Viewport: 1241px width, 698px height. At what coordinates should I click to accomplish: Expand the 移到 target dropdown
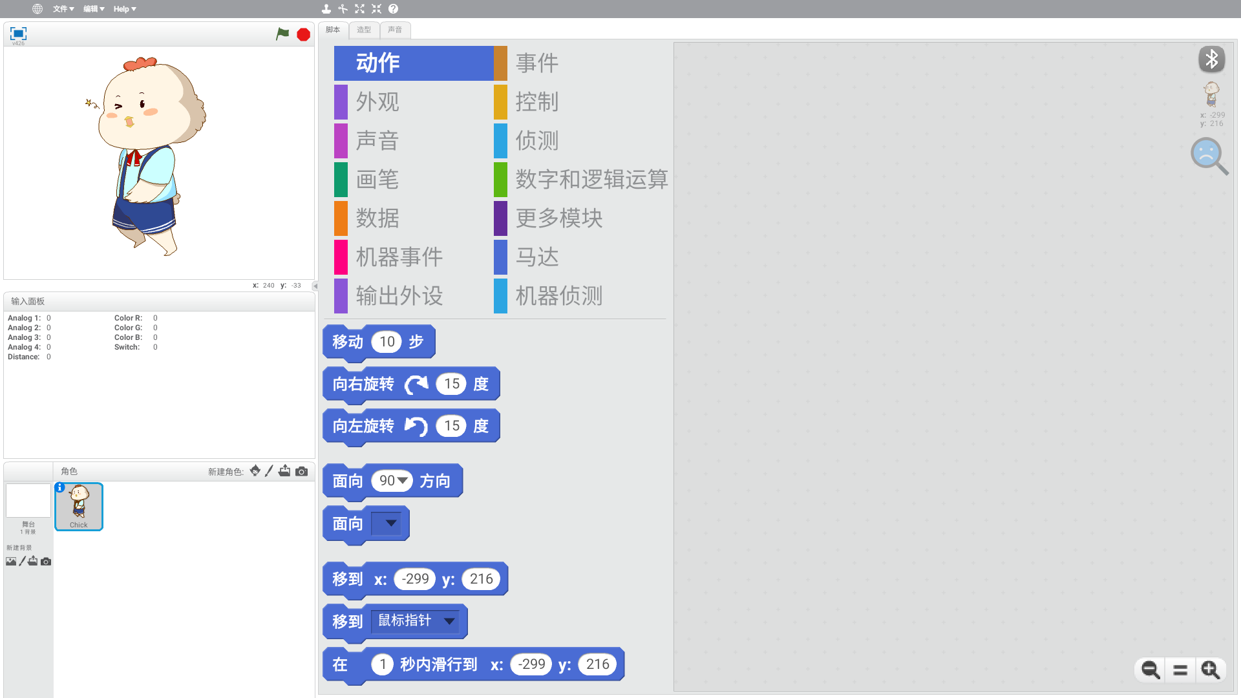point(450,620)
